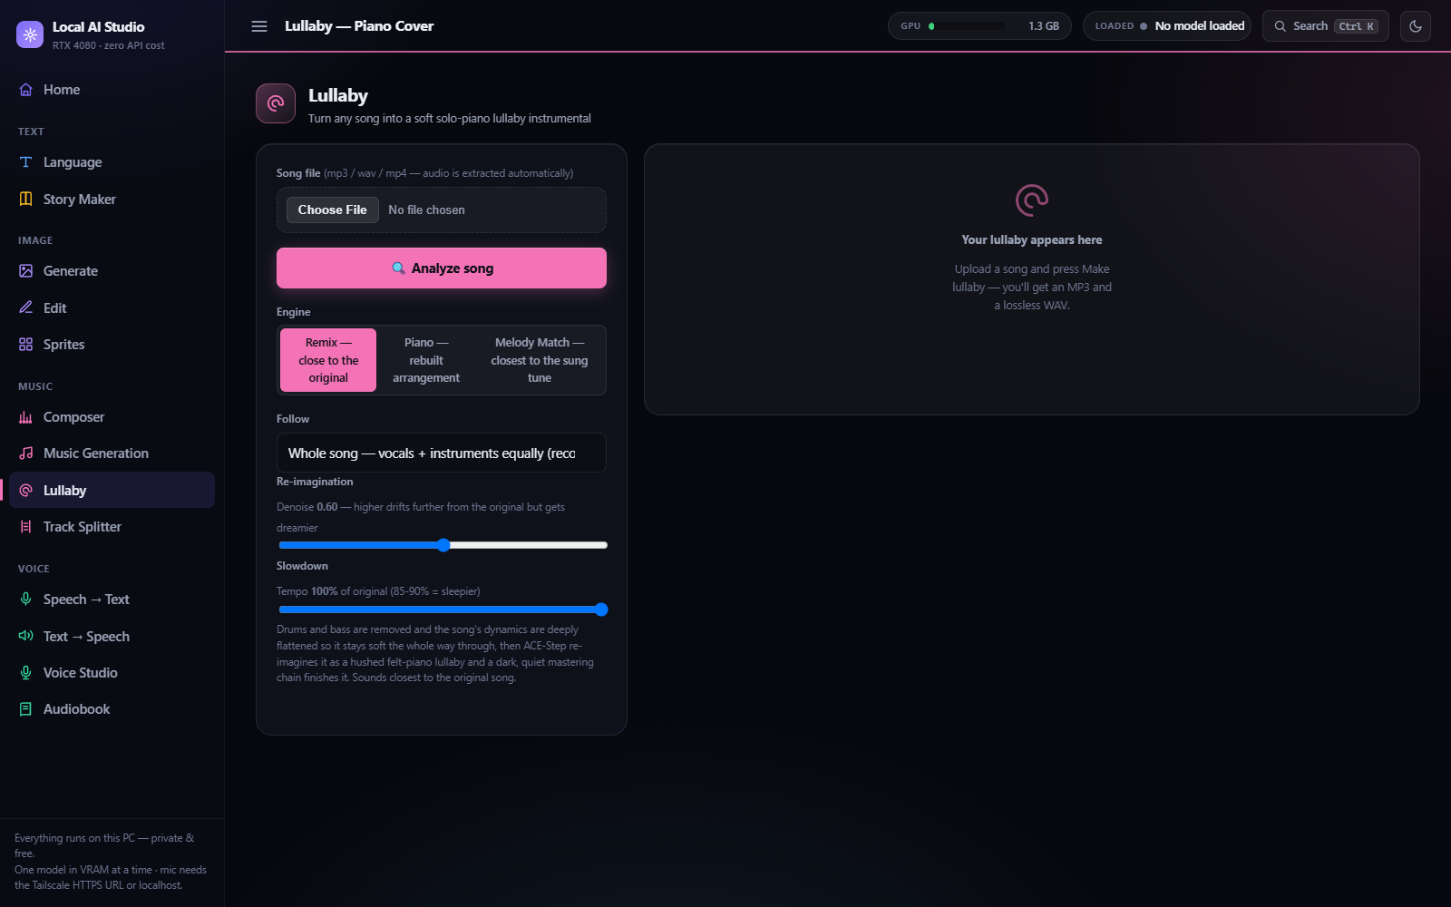Click the magnifier icon in Search
Screen dimensions: 1451x907
[1281, 26]
